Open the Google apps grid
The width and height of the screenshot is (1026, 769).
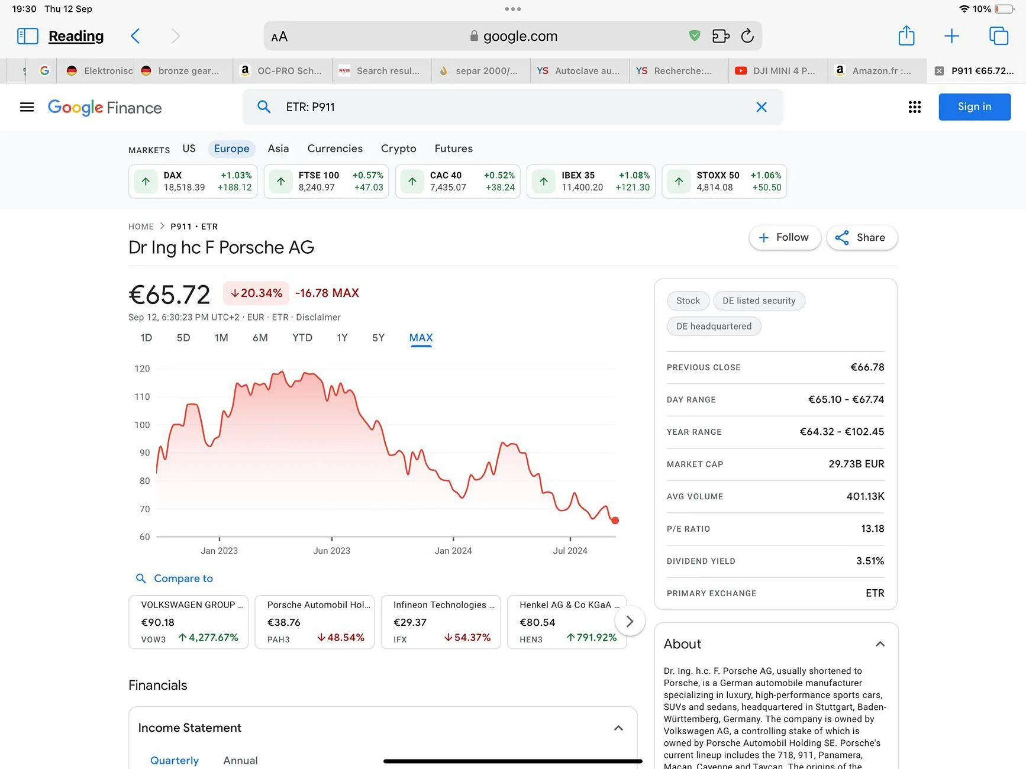[x=915, y=107]
